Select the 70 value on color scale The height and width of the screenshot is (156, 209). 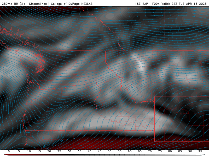tap(150, 151)
